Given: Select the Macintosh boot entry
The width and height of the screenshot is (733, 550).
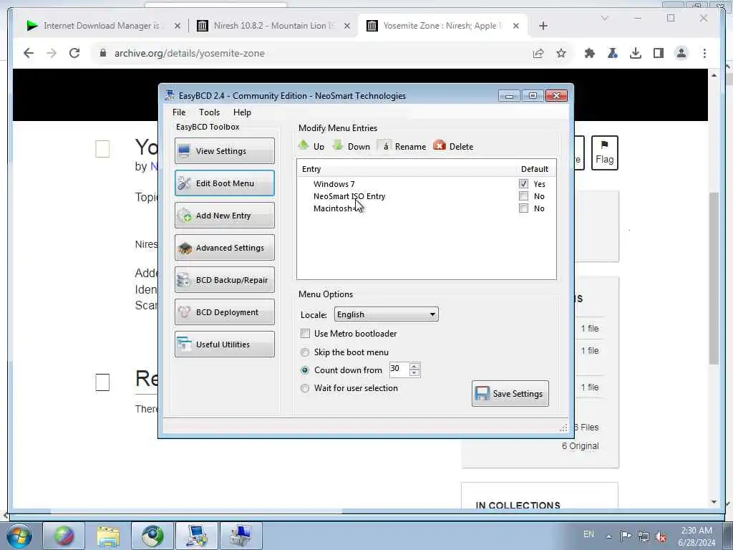Looking at the screenshot, I should pos(332,208).
